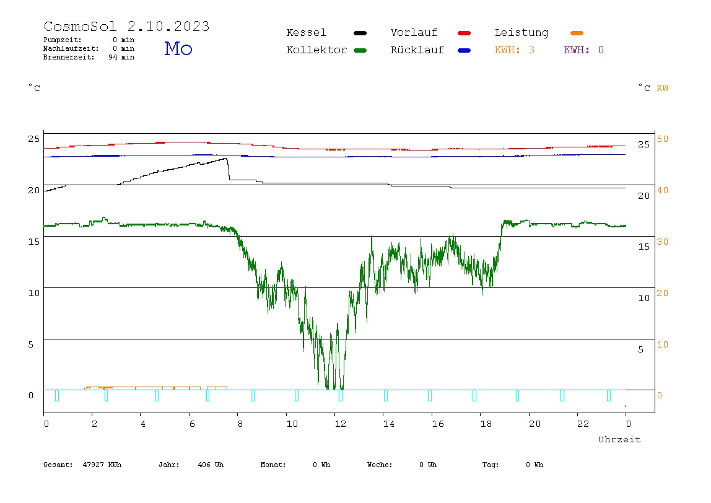Click the Nachlaufzeit value "0 min"
The image size is (711, 503).
tap(124, 48)
